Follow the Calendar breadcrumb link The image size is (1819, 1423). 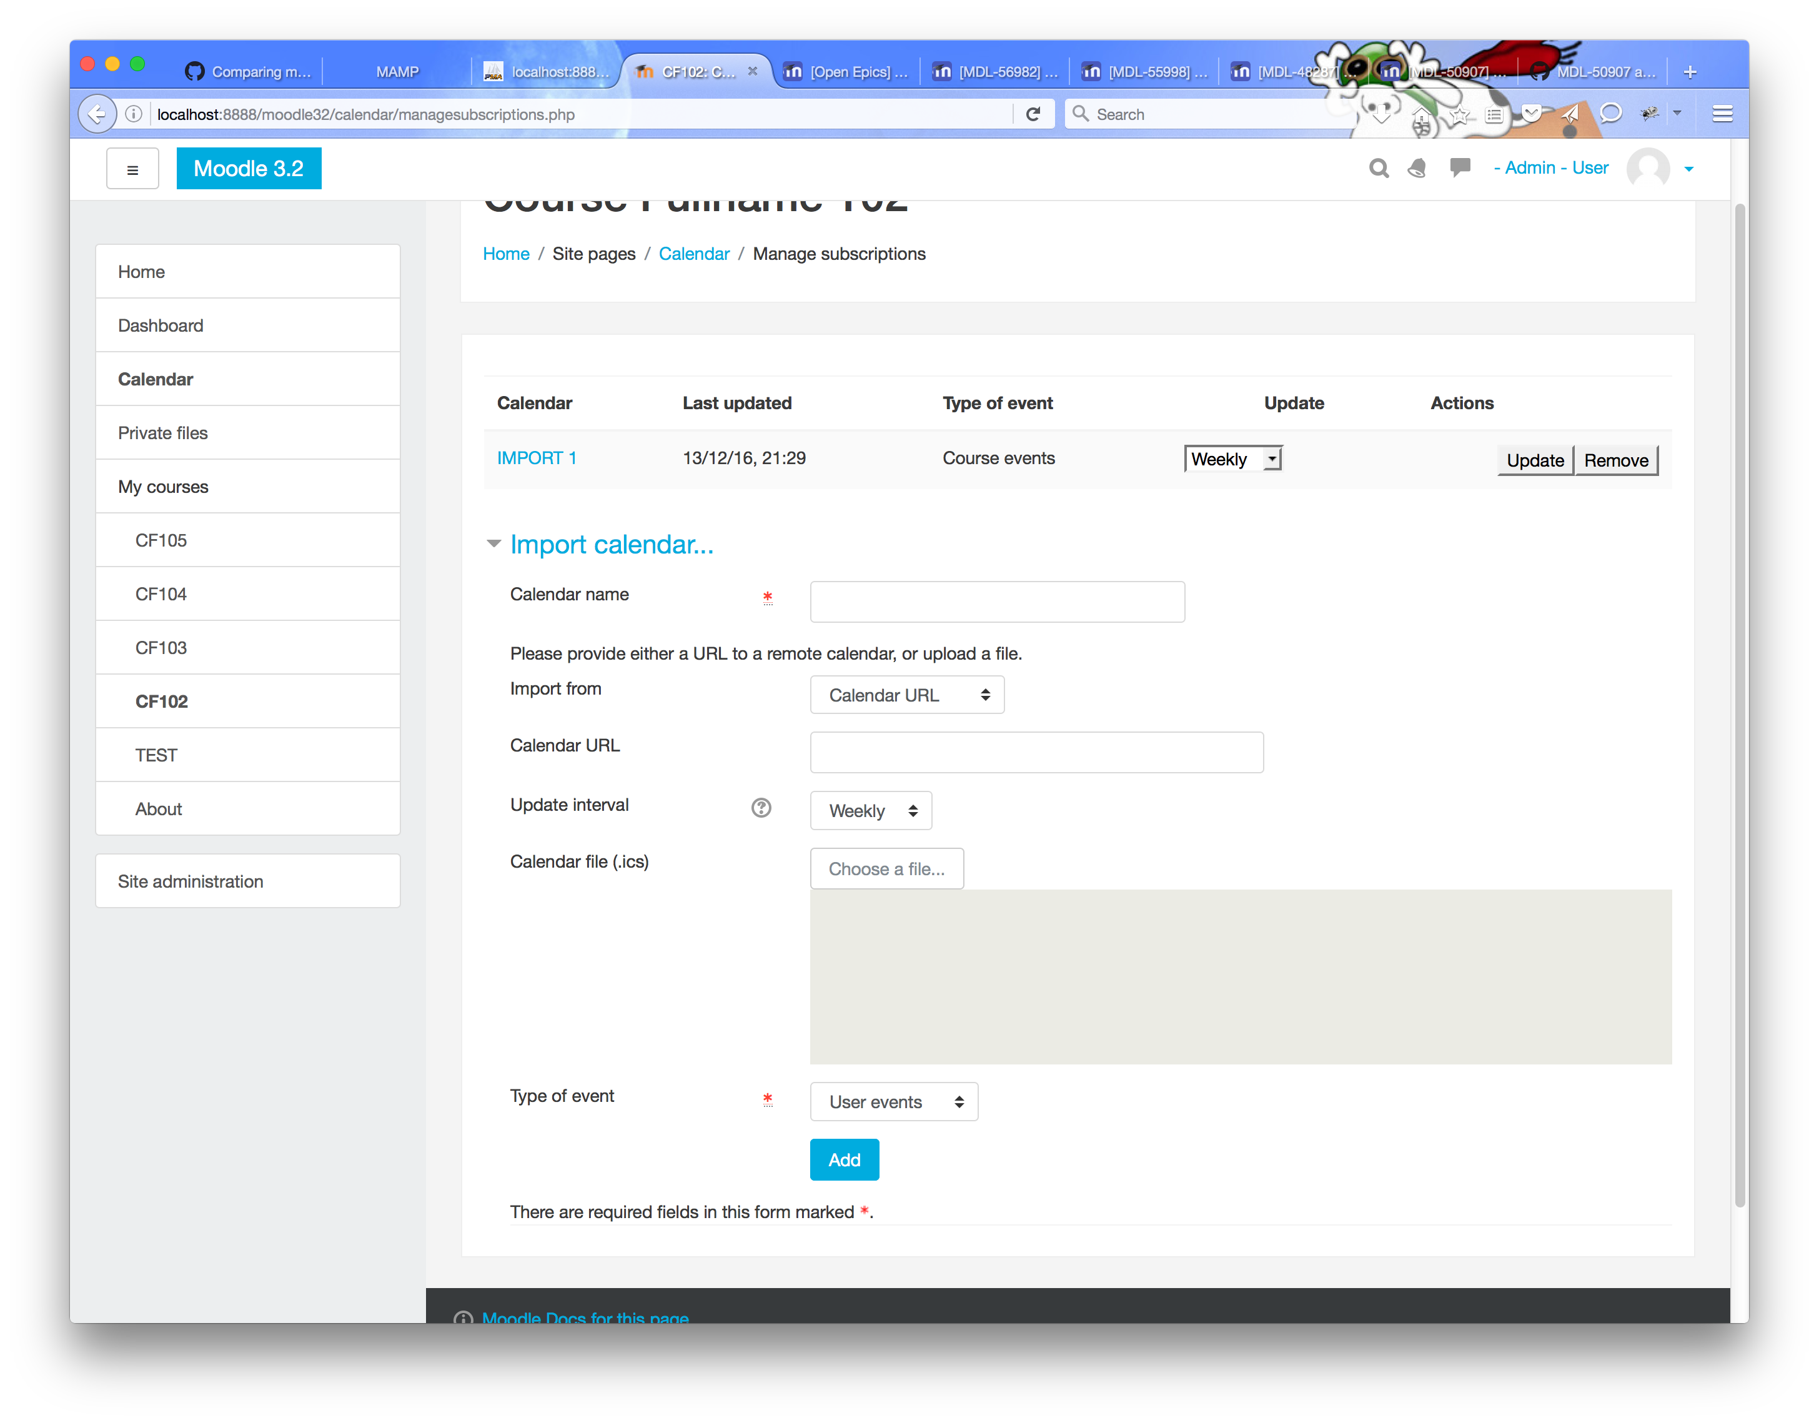point(694,254)
